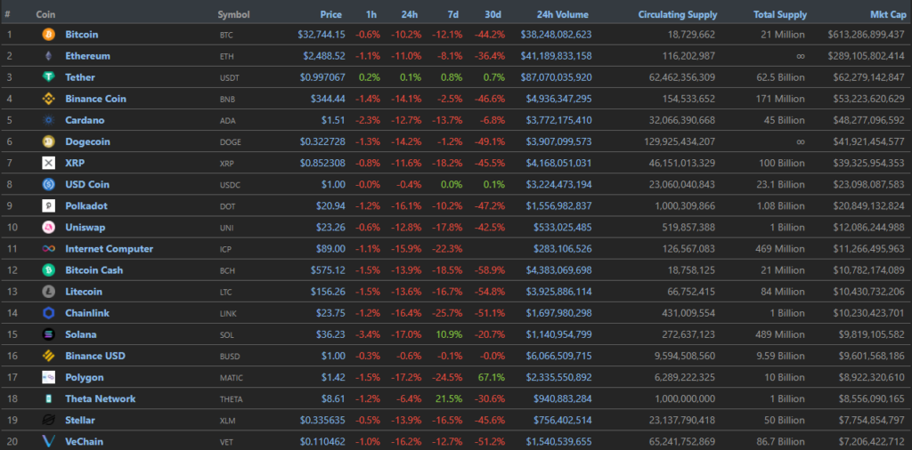This screenshot has height=450, width=912.
Task: Open the Tether coin name link
Action: coord(80,77)
